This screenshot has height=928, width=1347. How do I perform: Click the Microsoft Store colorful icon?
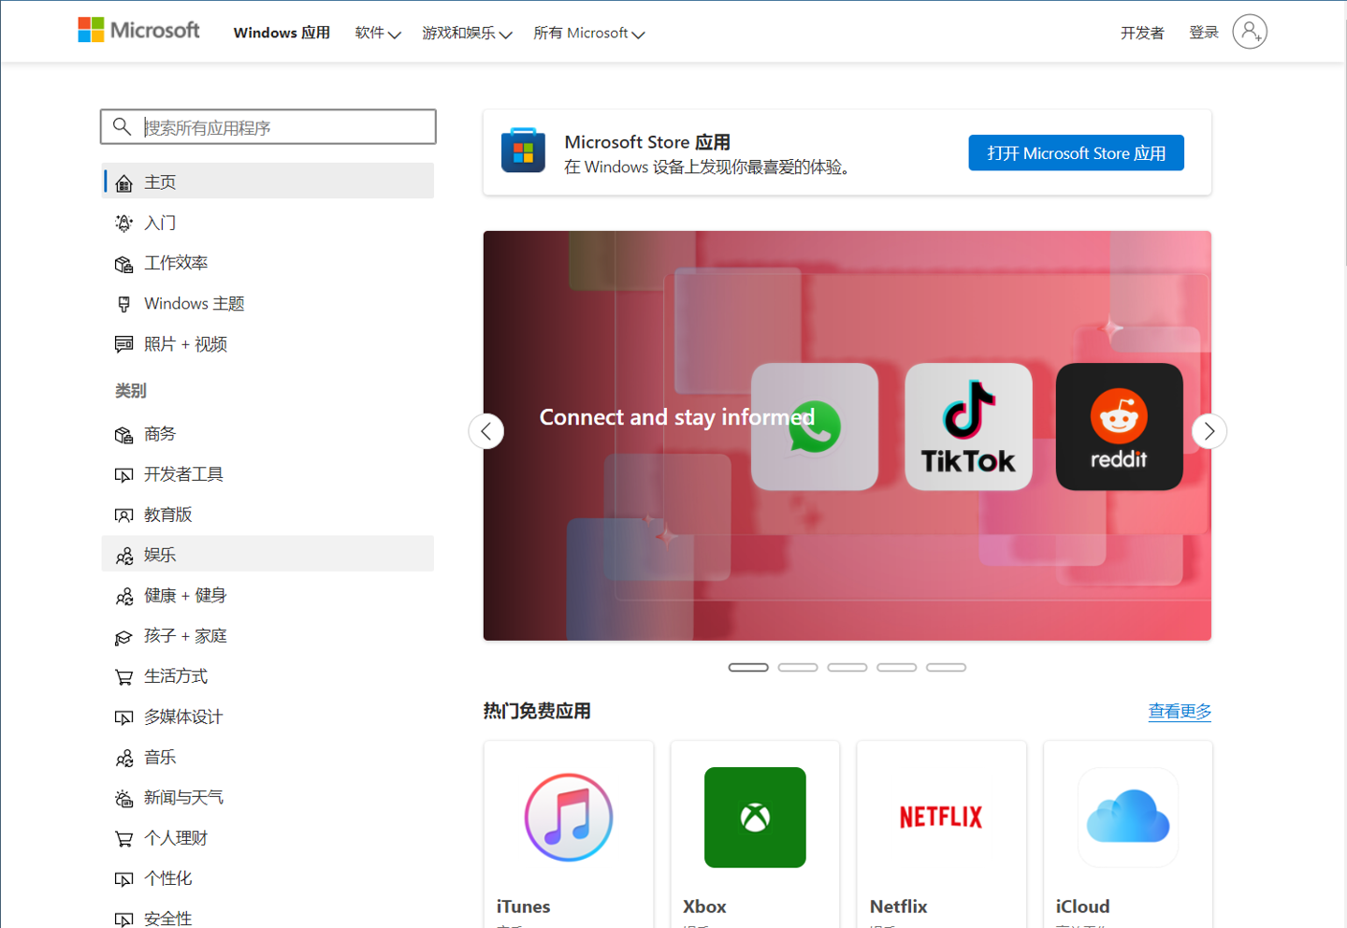pos(523,150)
